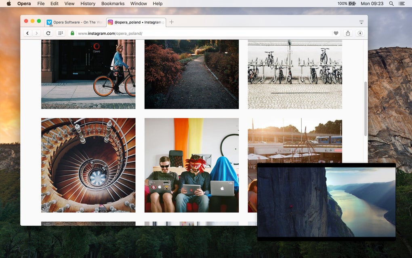Open the garden path photo
Viewport: 412px width, 258px height.
click(x=191, y=74)
